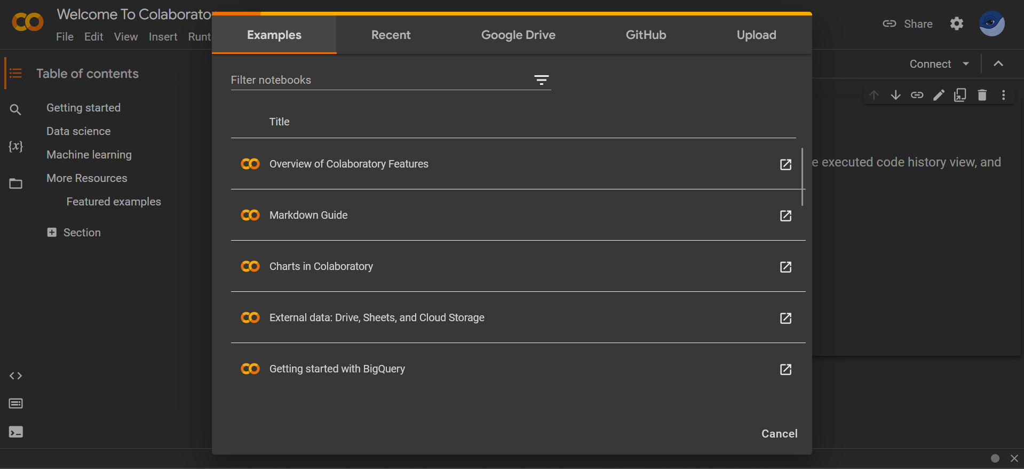
Task: Click the Colab icon next to Charts in Colaboratory
Action: 250,266
